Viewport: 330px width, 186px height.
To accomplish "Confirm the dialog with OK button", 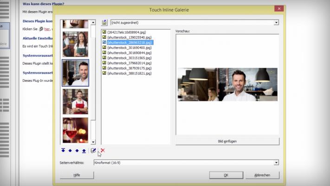I will pyautogui.click(x=226, y=175).
